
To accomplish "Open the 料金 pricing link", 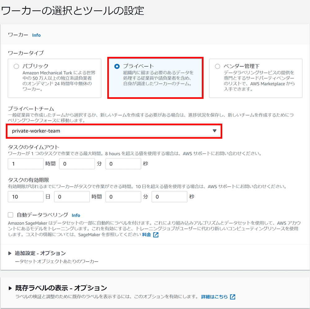I will 147,235.
